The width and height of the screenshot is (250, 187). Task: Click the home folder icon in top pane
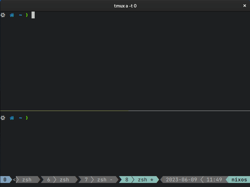[12, 15]
